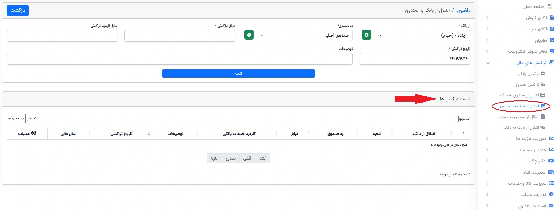Expand the فاکتور خرید menu chevron
This screenshot has height=210, width=558.
click(x=487, y=29)
